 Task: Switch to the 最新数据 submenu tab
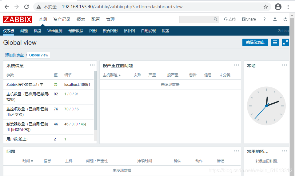coord(76,31)
